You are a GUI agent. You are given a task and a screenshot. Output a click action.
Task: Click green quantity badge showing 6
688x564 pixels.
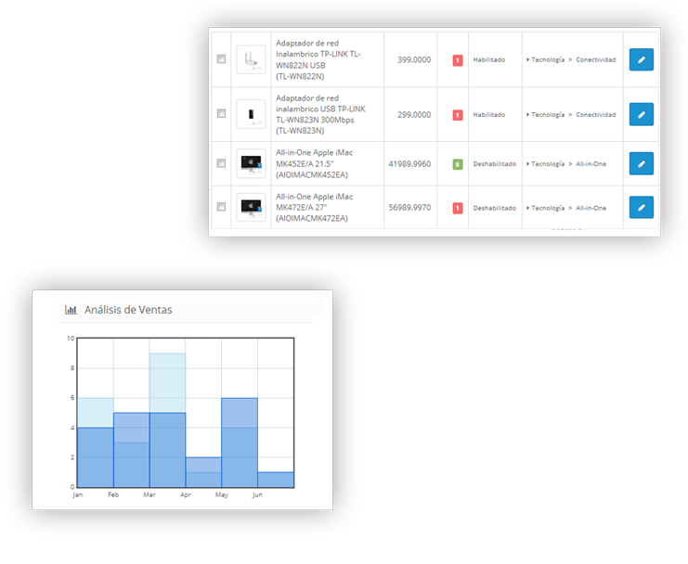tap(457, 164)
